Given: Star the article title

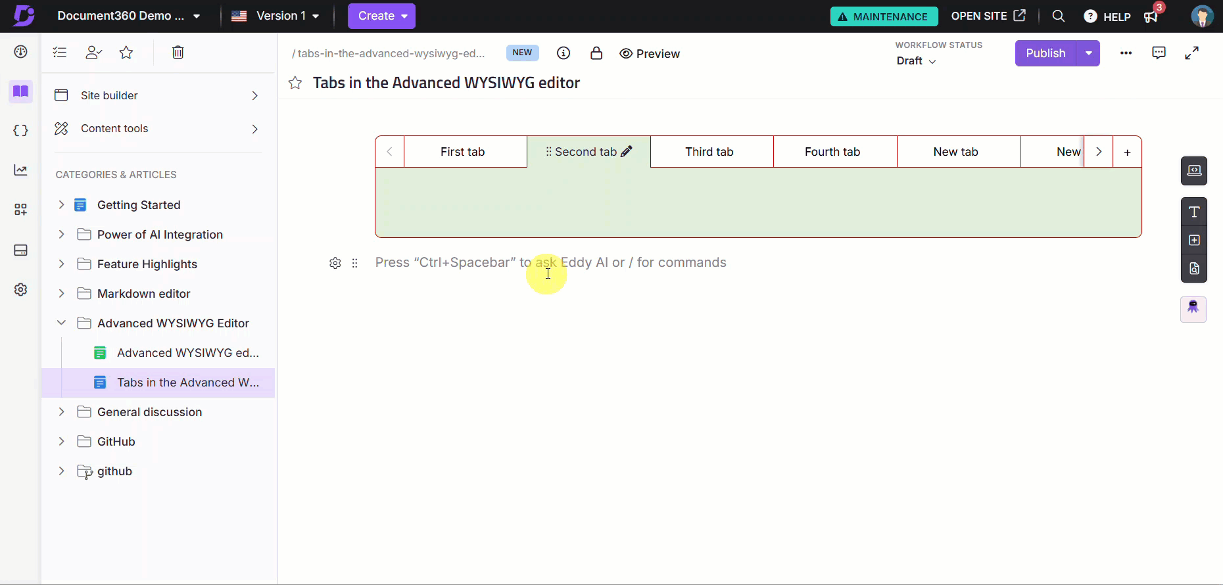Looking at the screenshot, I should tap(295, 83).
